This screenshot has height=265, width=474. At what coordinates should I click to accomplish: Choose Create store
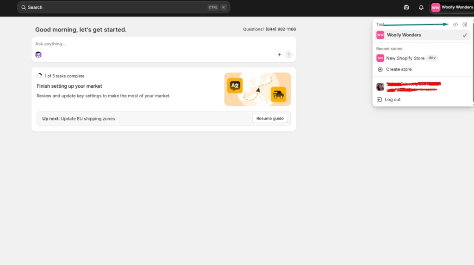point(422,69)
